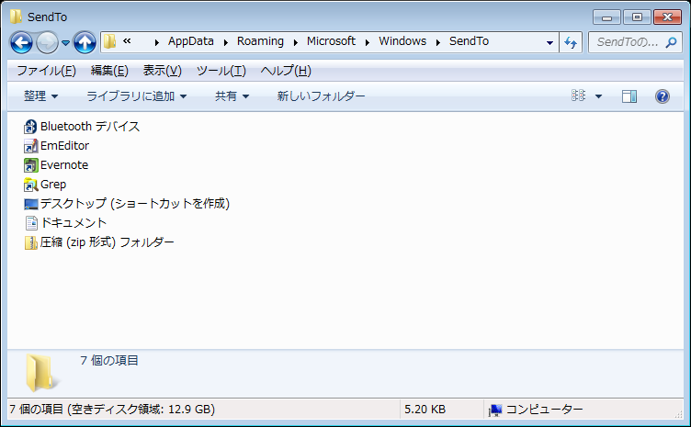The image size is (691, 427).
Task: Open the view options dropdown arrow
Action: (598, 96)
